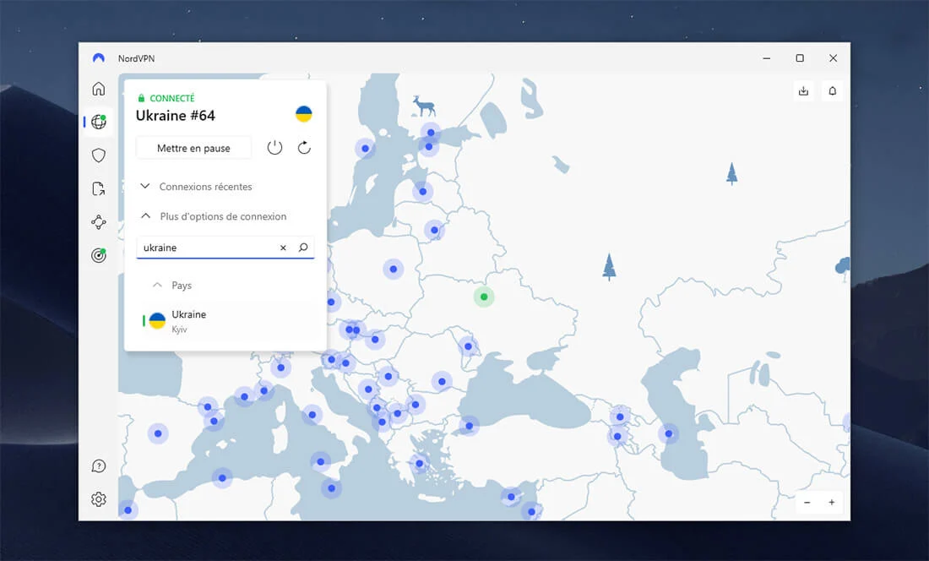Reconnect using the refresh arrow icon
Screen dimensions: 929x561
tap(304, 148)
